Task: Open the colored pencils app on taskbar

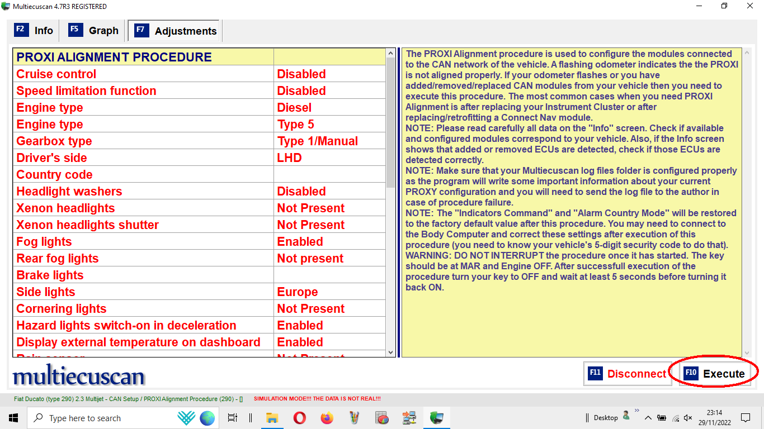Action: click(354, 418)
